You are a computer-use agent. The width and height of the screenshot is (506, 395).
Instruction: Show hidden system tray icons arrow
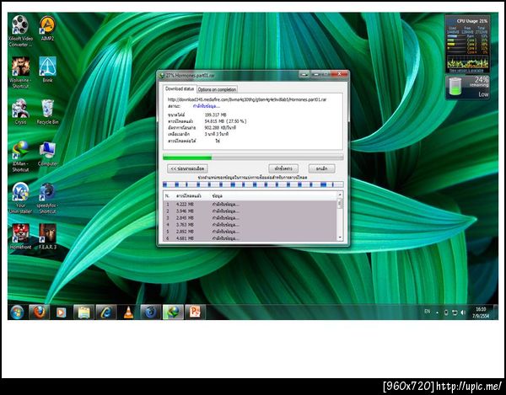coord(437,312)
